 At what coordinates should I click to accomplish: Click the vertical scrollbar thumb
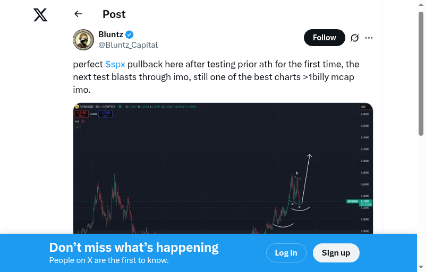pos(421,74)
